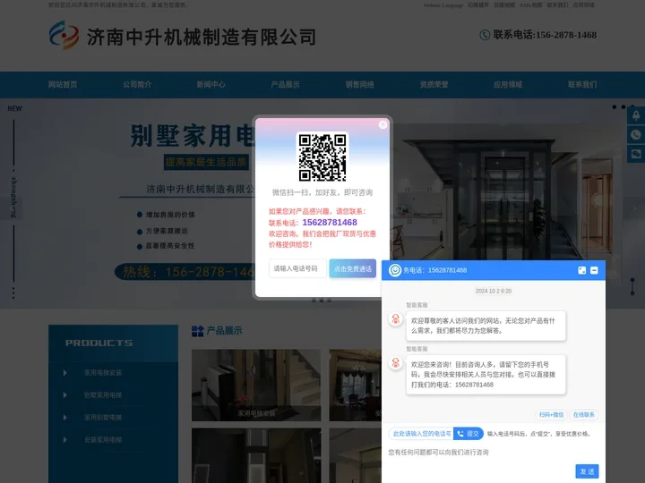Screen dimensions: 645x483
Task: Open 应用领域 in the navigation bar
Action: (x=508, y=85)
